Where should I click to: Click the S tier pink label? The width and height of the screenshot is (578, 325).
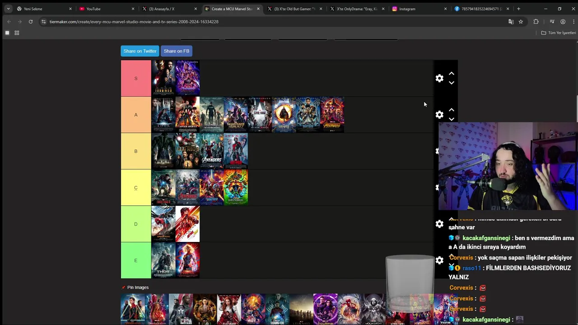pyautogui.click(x=136, y=79)
